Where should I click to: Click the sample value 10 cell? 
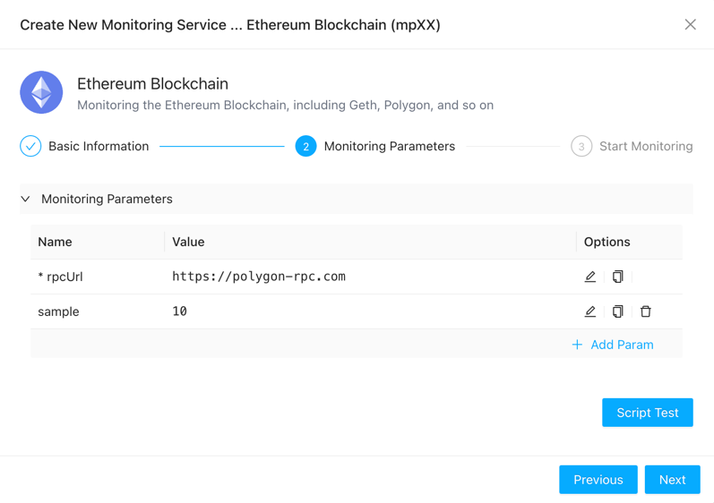(180, 311)
